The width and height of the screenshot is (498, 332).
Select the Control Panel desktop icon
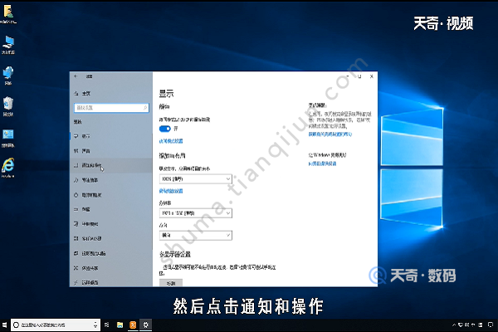pos(8,138)
